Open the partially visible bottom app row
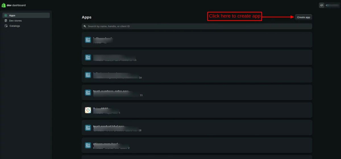Viewport: 341px width, 159px height. tap(197, 157)
